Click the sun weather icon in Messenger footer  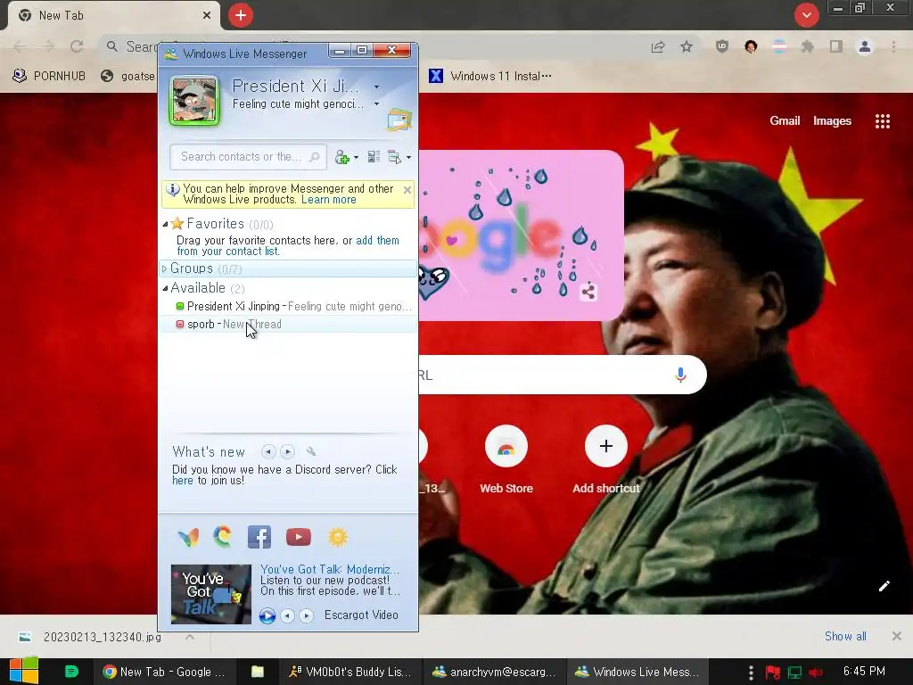[x=338, y=537]
